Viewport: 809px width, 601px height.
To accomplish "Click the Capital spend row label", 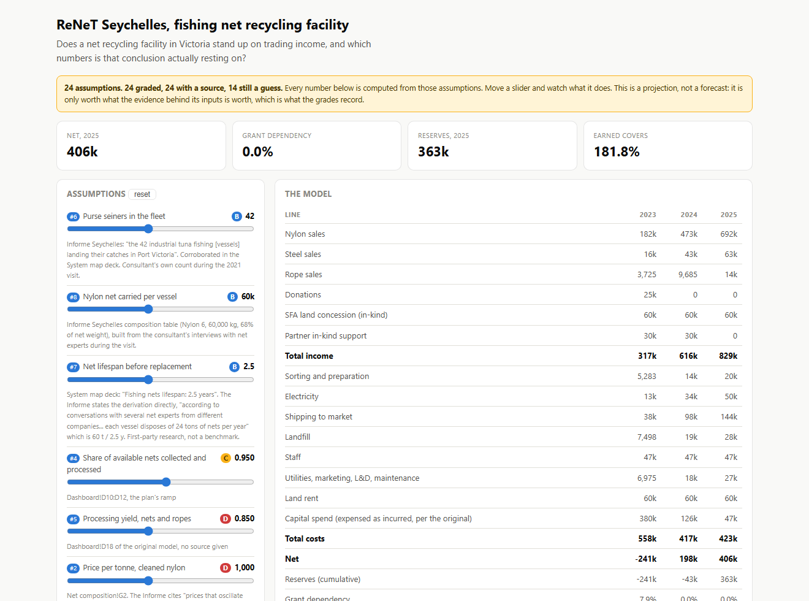I will pyautogui.click(x=378, y=519).
